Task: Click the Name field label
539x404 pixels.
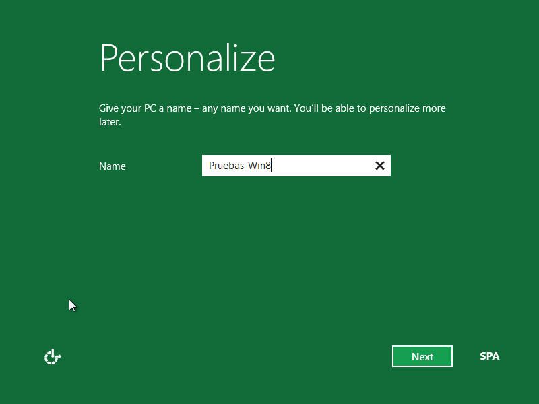Action: pos(112,166)
